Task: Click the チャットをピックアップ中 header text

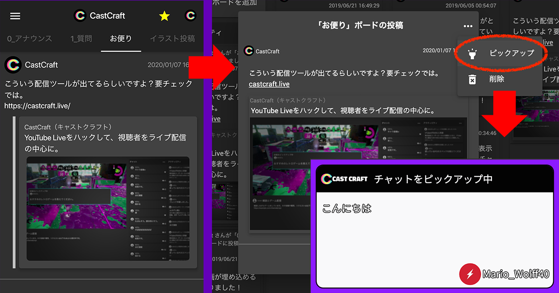Action: (x=433, y=179)
